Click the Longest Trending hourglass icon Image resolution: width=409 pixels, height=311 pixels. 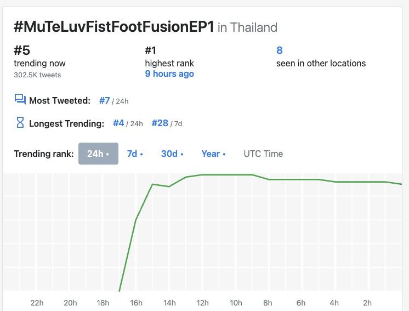tap(20, 123)
